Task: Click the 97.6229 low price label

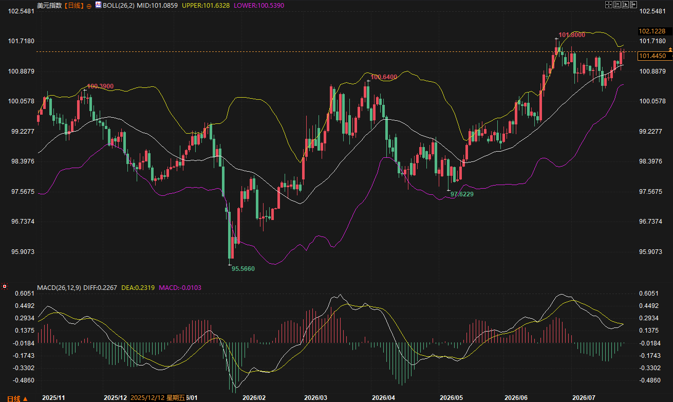Action: (462, 194)
